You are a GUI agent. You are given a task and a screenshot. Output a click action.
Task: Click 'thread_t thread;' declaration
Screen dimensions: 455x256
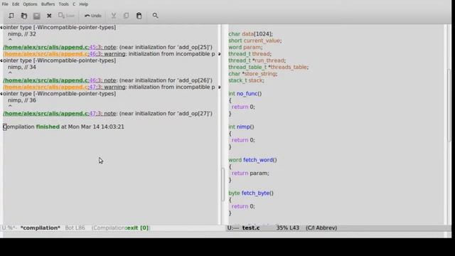(250, 54)
